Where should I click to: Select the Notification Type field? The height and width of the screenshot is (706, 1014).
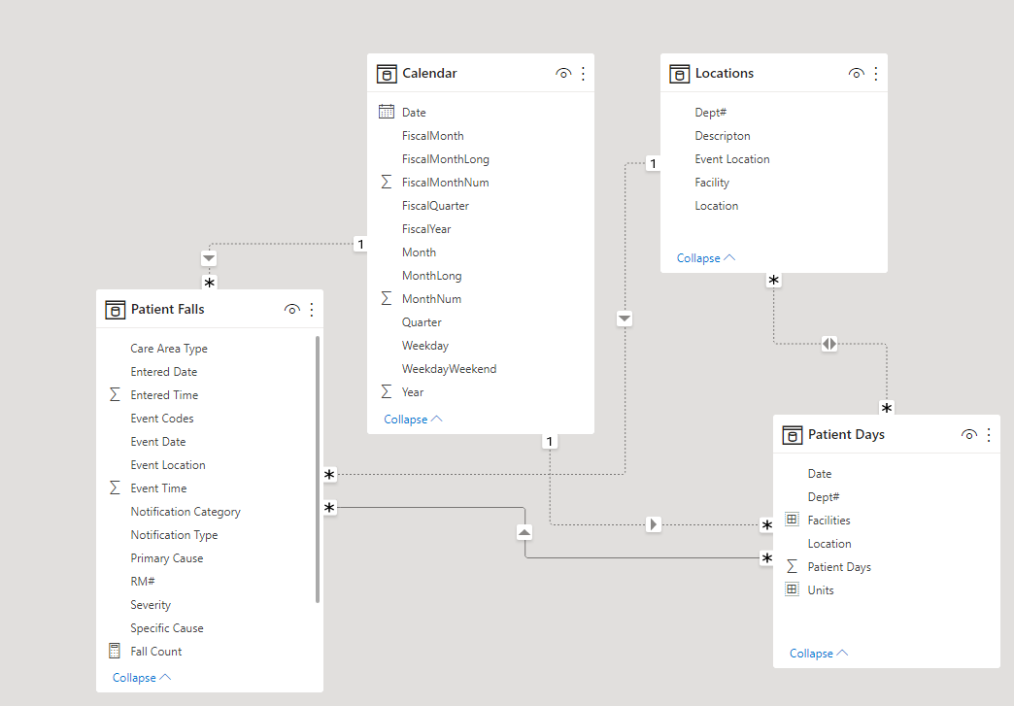pyautogui.click(x=174, y=535)
